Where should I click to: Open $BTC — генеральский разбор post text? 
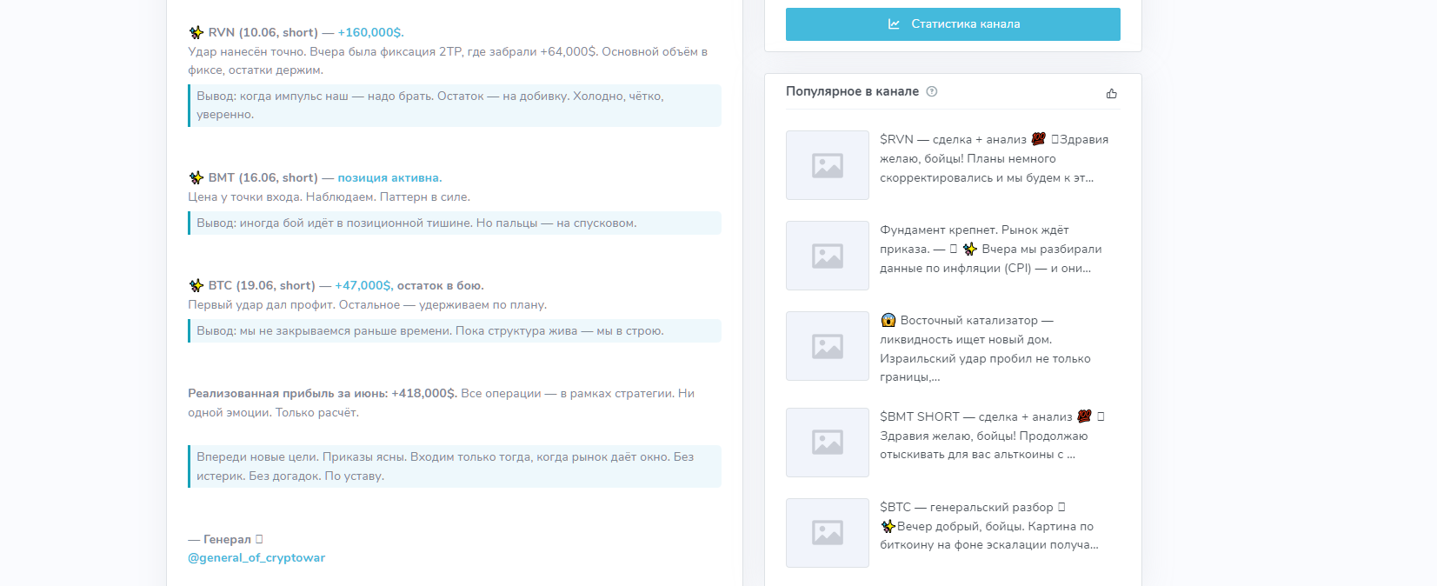988,526
